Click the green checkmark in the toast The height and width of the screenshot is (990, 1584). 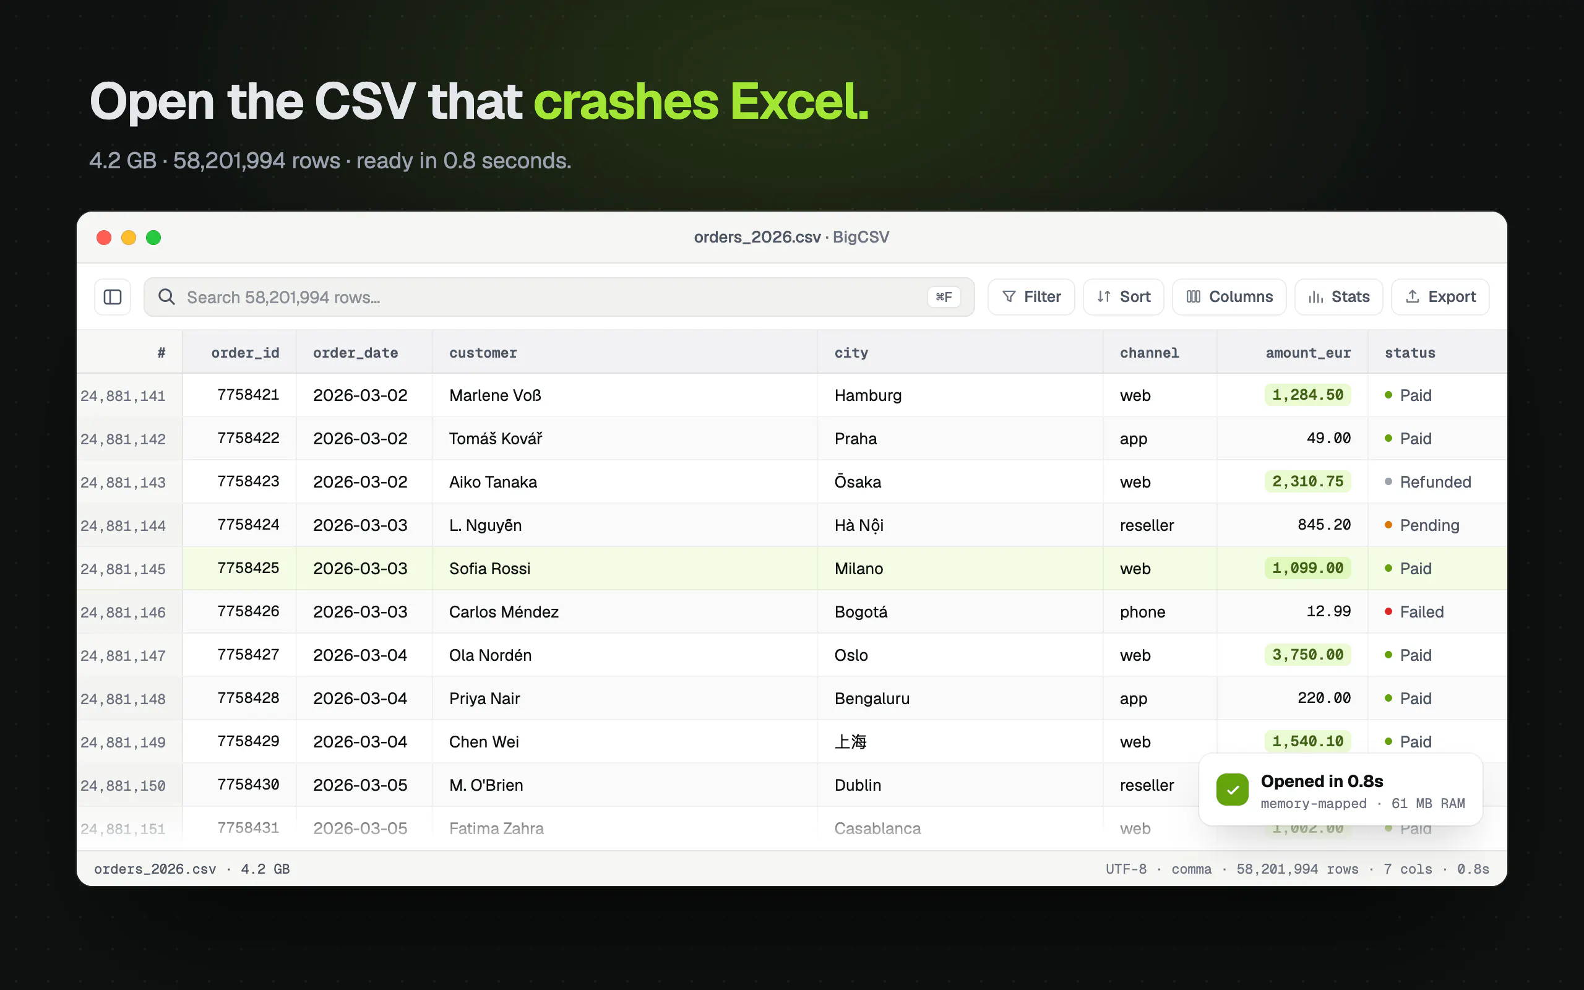click(x=1232, y=790)
